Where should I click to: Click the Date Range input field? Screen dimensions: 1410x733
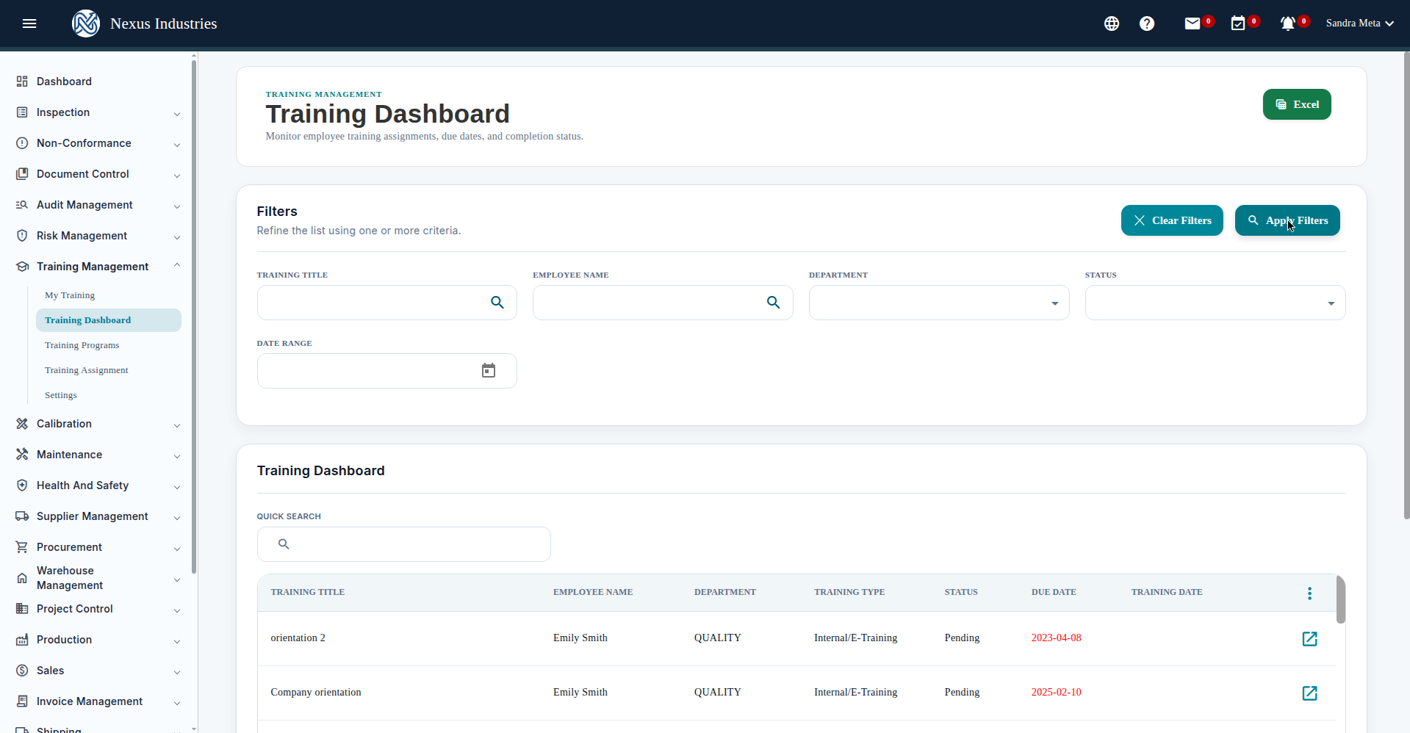click(387, 371)
